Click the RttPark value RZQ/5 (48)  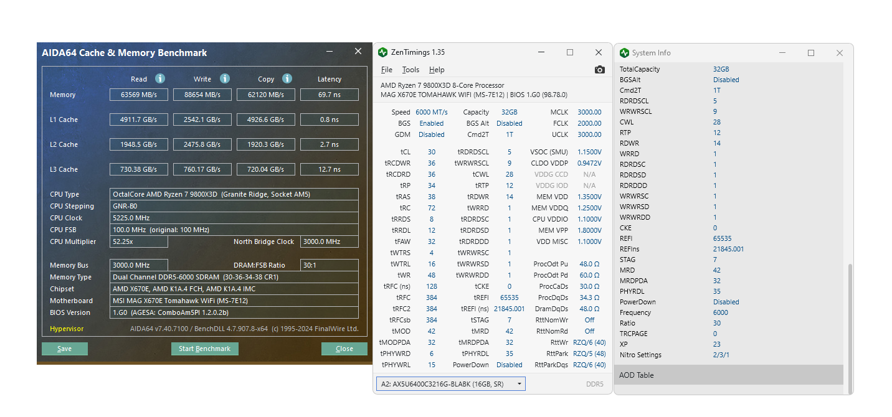[589, 354]
